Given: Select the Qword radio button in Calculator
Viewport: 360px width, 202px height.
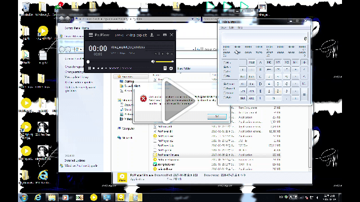Looking at the screenshot, I should coord(229,84).
